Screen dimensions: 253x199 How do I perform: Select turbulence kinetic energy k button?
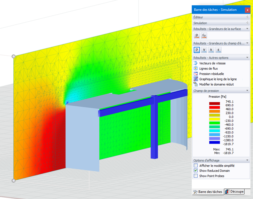click(211, 50)
